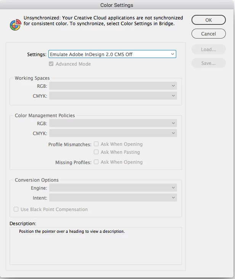Click the Profile Mismatches label
This screenshot has height=279, width=235.
pos(70,144)
